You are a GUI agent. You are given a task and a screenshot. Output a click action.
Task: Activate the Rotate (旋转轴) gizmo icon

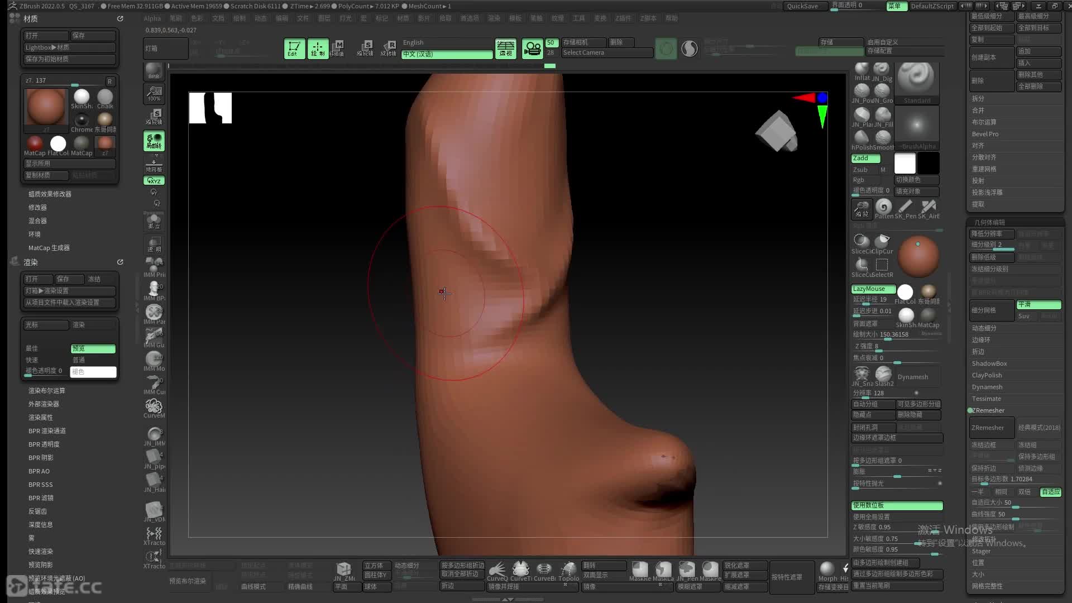coord(389,49)
